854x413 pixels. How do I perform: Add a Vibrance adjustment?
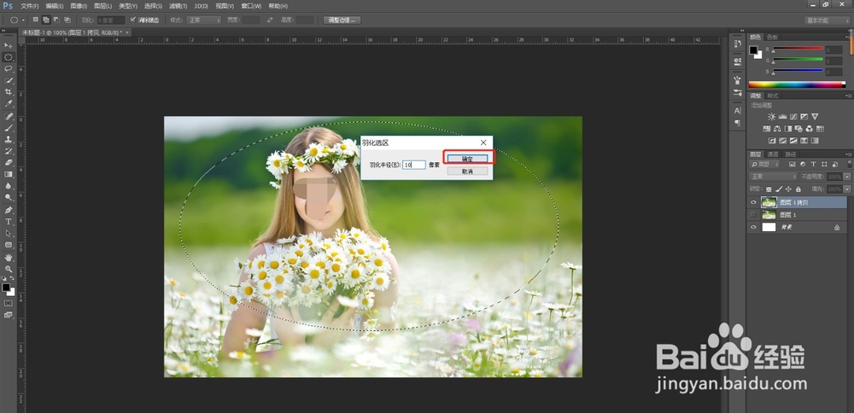814,116
